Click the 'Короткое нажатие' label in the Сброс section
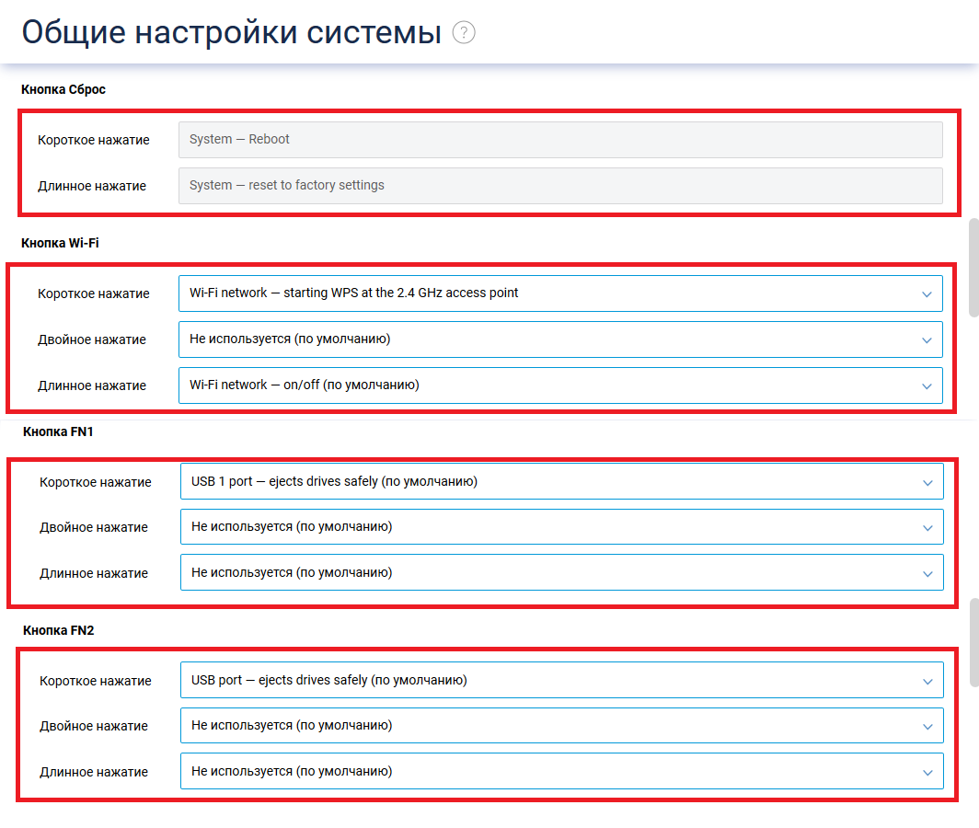The image size is (979, 828). [x=94, y=140]
